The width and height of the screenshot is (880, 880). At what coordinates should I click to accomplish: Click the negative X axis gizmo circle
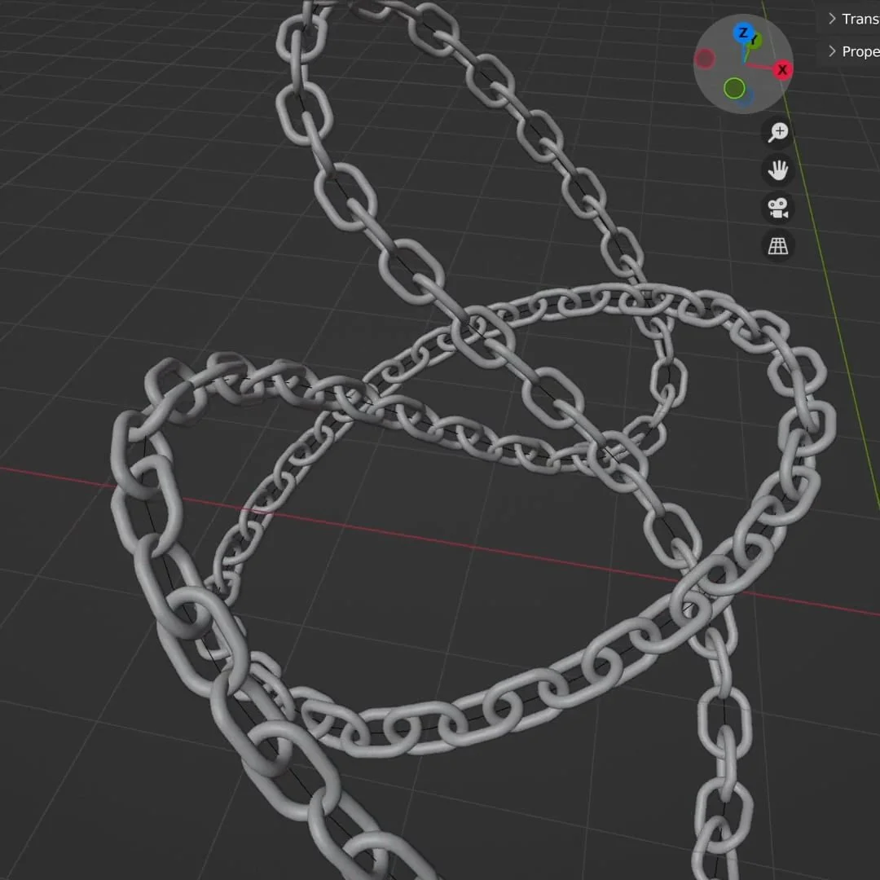705,59
